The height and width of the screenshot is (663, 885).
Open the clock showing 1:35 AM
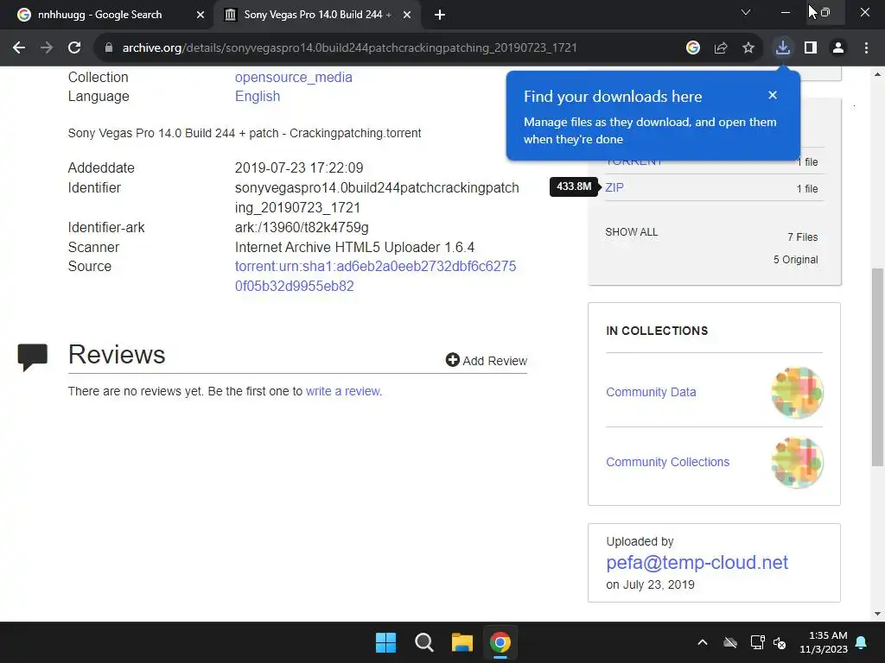point(824,642)
